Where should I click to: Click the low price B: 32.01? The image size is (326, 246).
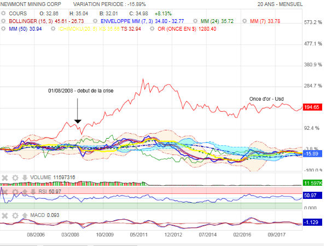(108, 14)
